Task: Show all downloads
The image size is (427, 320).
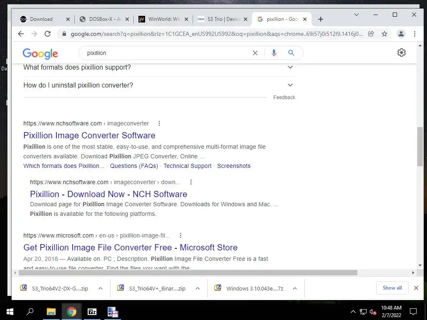Action: [392, 288]
